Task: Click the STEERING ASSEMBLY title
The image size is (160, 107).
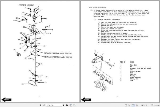Action: click(26, 5)
